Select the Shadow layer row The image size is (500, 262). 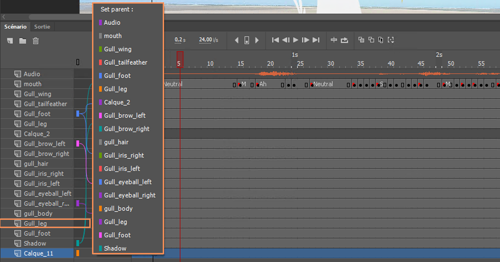click(x=37, y=243)
